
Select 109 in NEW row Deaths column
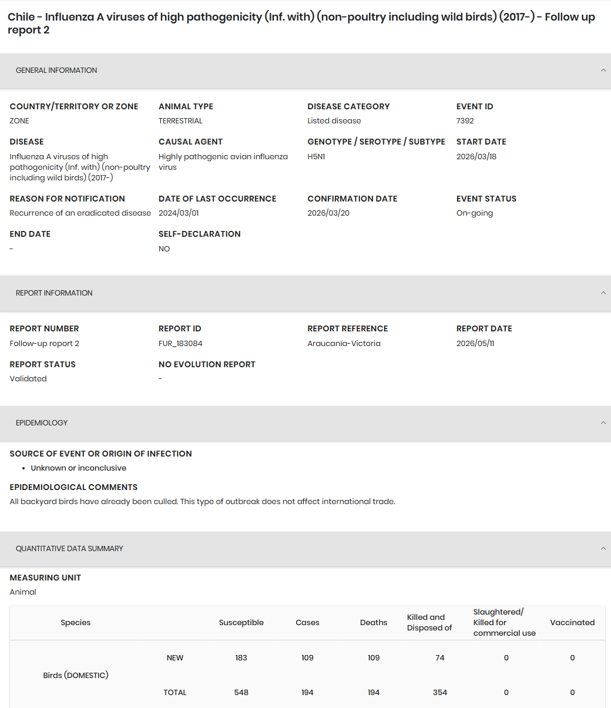pos(374,658)
